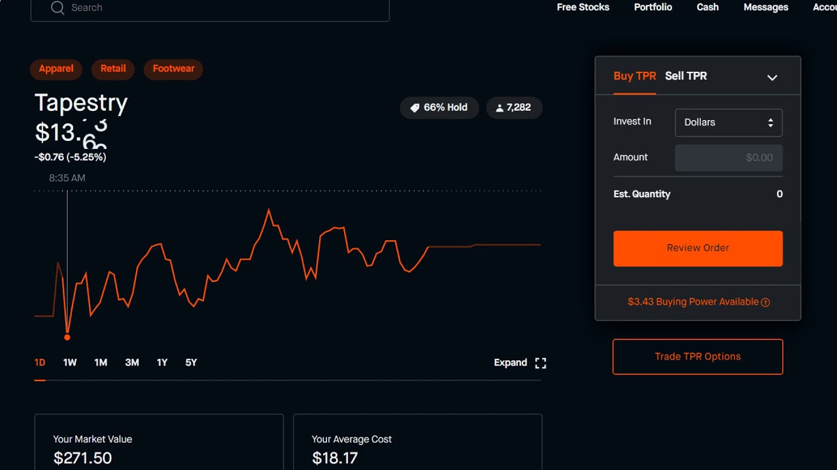Select the Apparel category tag
837x470 pixels.
pos(56,69)
